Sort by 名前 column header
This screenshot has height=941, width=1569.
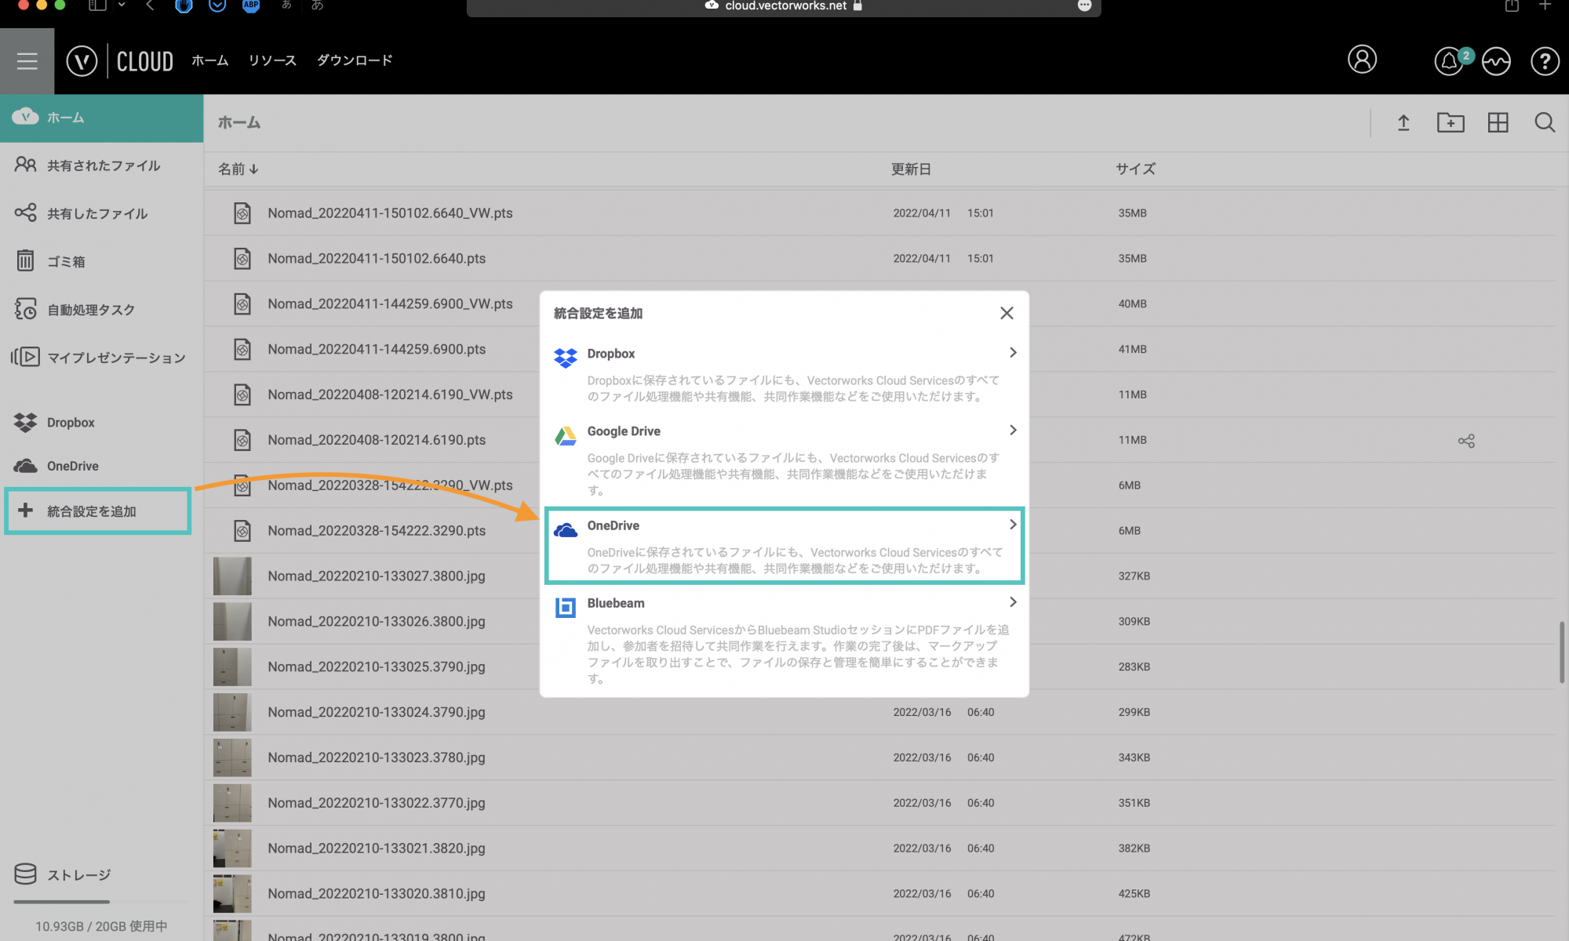[238, 169]
